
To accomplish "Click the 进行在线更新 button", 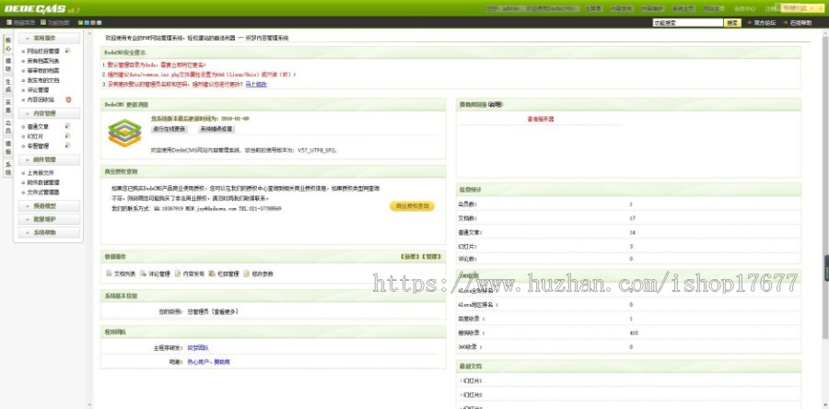I will pos(169,129).
